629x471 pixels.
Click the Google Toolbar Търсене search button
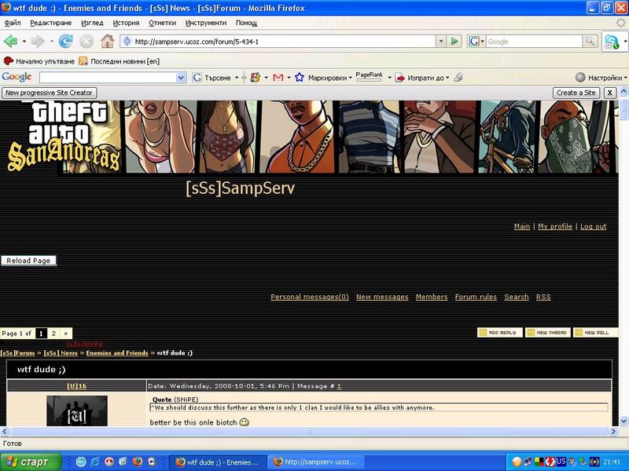click(x=212, y=77)
